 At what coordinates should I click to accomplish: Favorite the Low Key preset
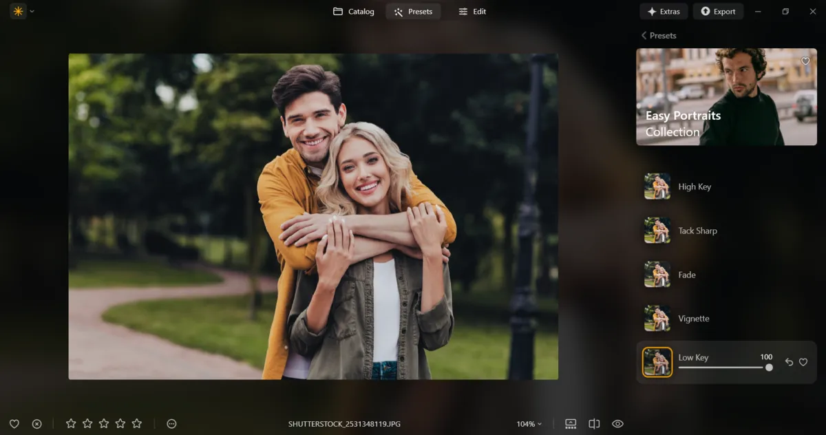(x=803, y=362)
